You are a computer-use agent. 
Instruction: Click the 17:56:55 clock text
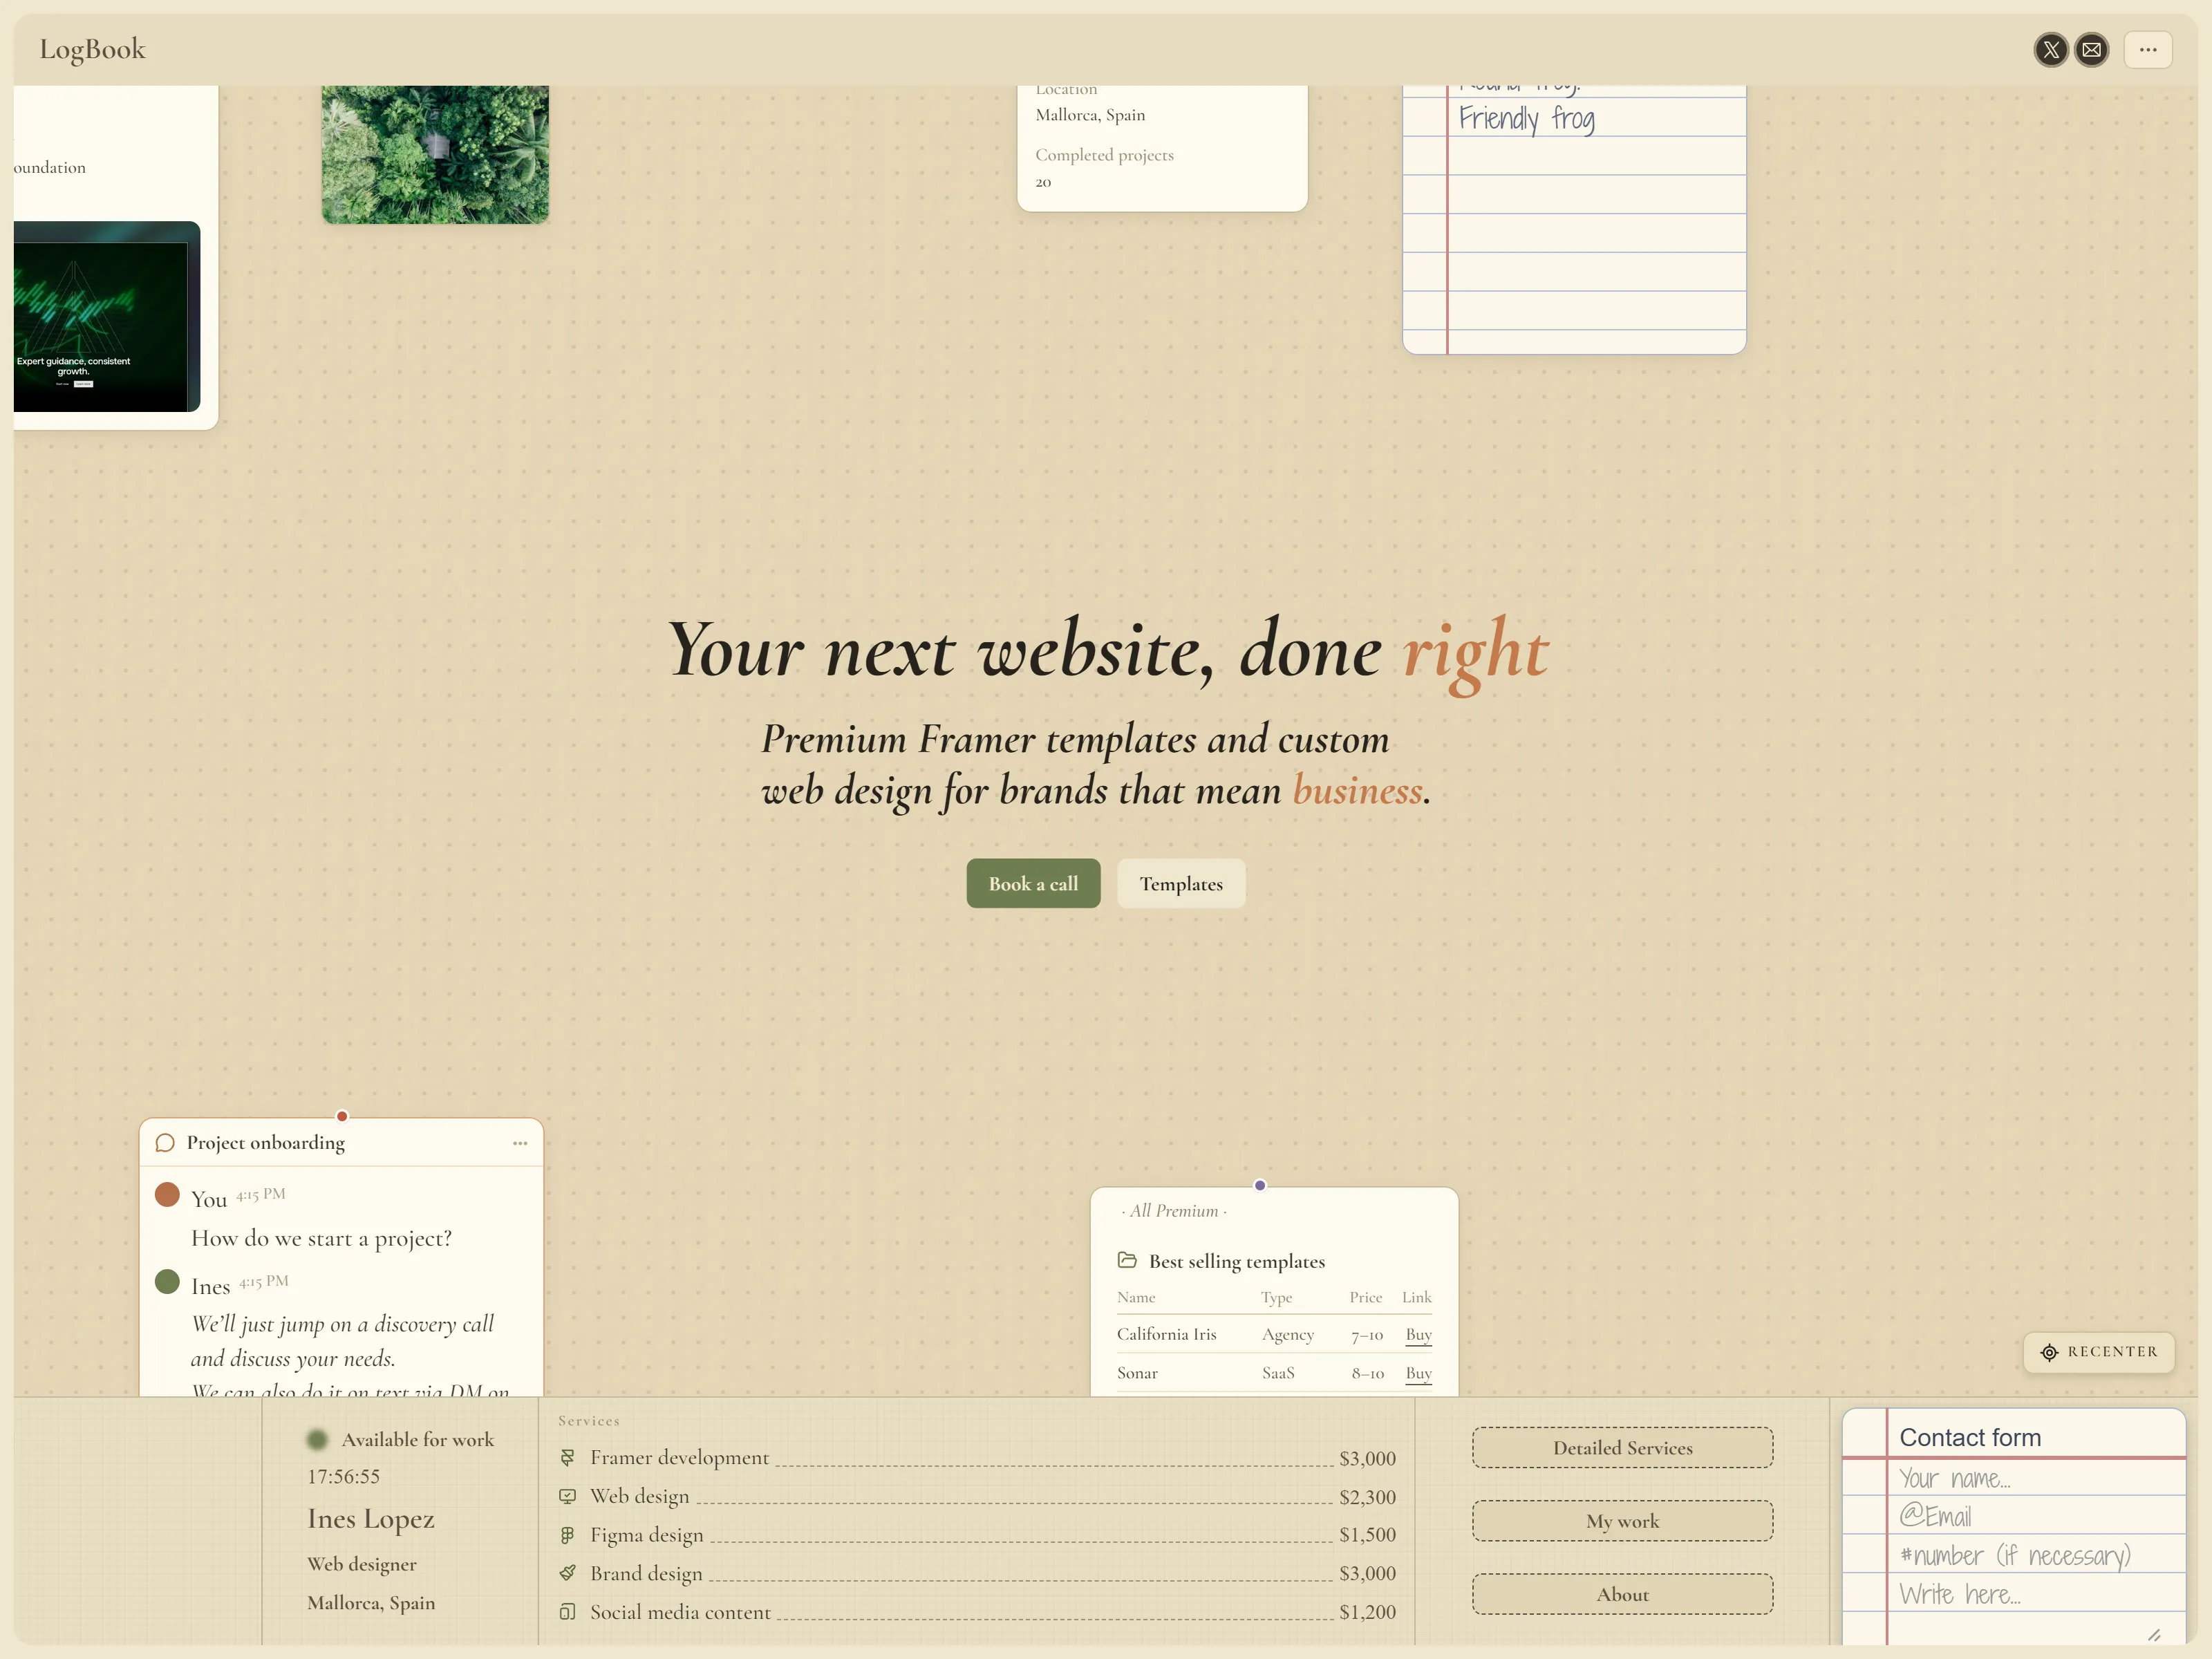tap(343, 1476)
